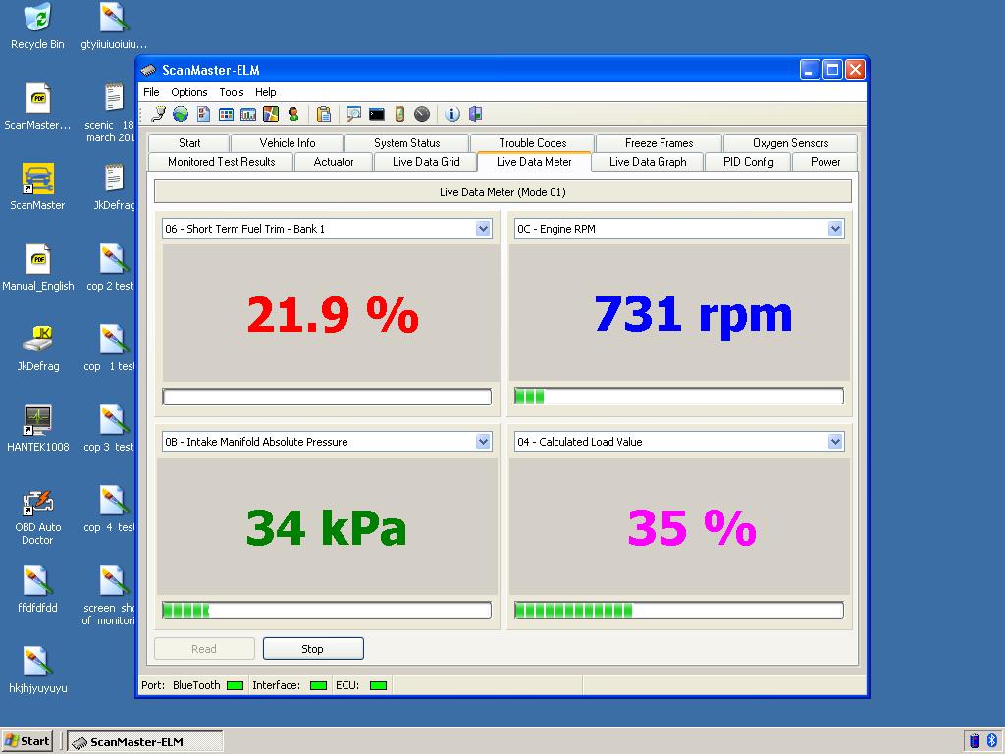Open Monitored Test Results tab
This screenshot has width=1005, height=754.
221,162
